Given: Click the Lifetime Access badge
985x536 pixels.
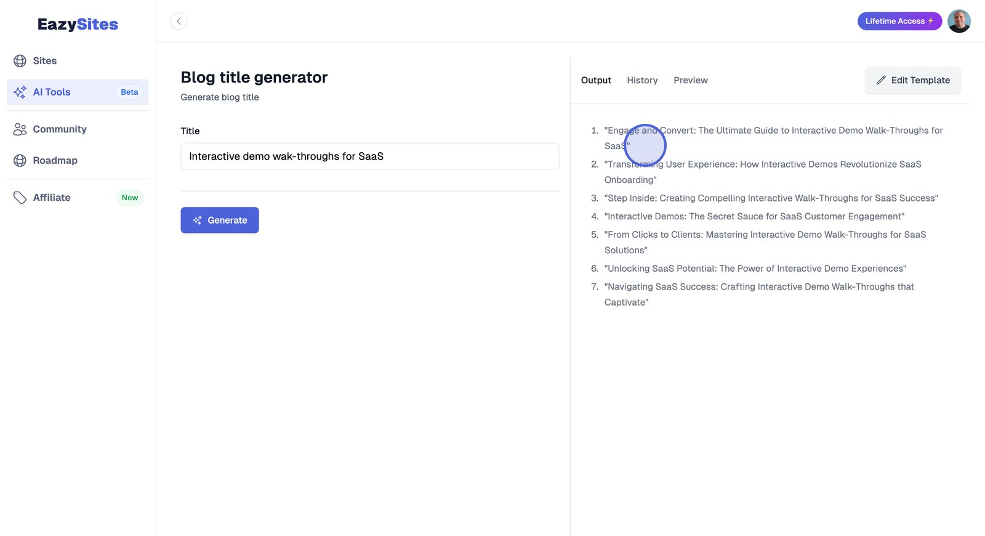Looking at the screenshot, I should [x=899, y=22].
